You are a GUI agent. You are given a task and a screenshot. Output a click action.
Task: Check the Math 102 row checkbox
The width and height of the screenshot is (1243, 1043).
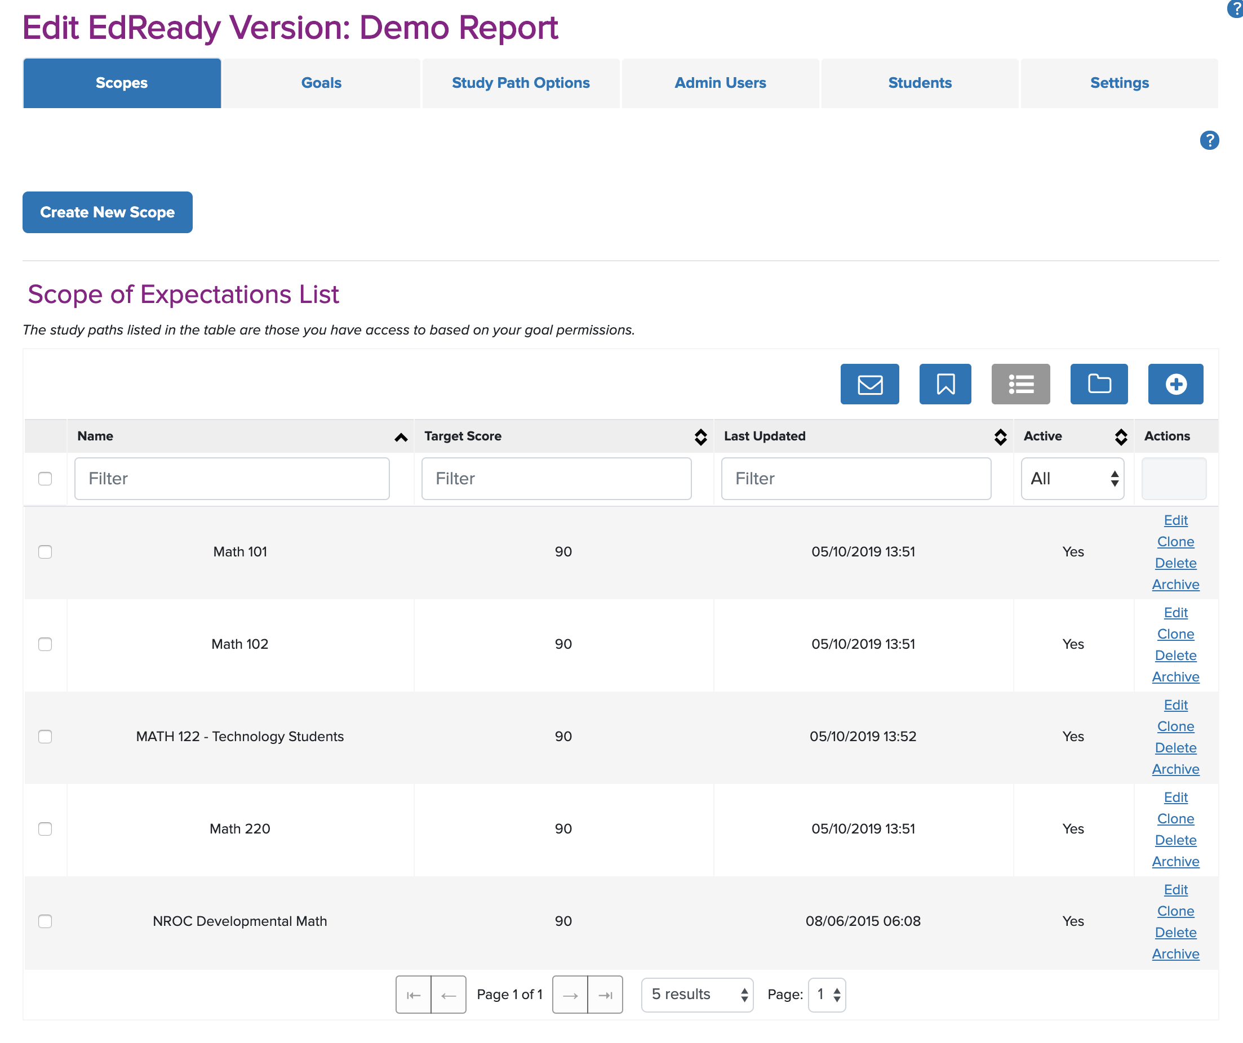point(45,644)
